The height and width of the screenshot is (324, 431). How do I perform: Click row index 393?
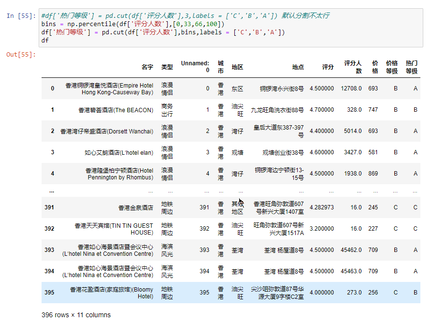49,250
